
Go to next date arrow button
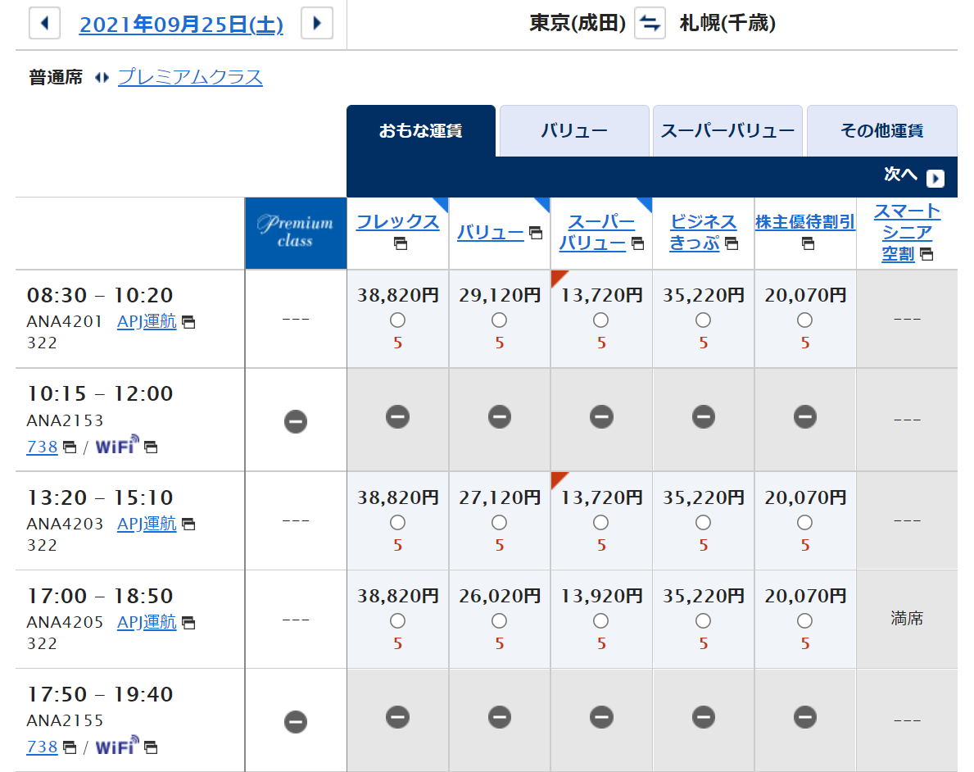point(317,24)
